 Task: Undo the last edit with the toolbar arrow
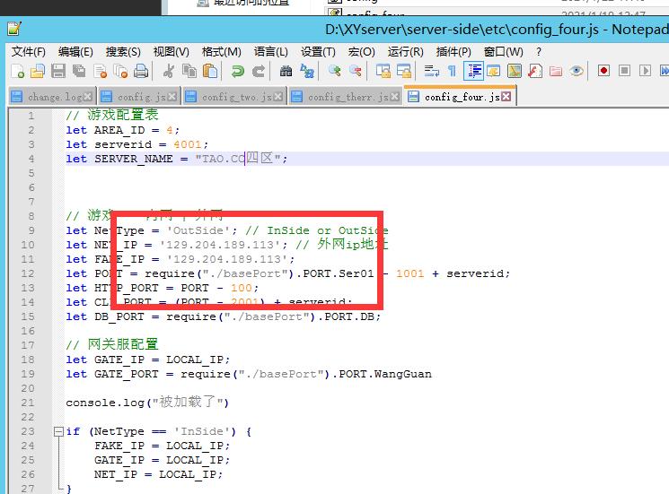(237, 71)
